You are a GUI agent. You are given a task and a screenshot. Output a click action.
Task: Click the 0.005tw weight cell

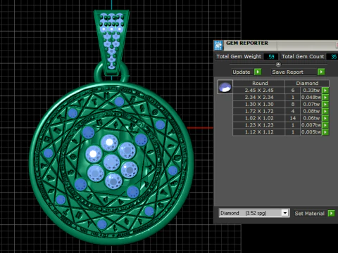coord(311,132)
